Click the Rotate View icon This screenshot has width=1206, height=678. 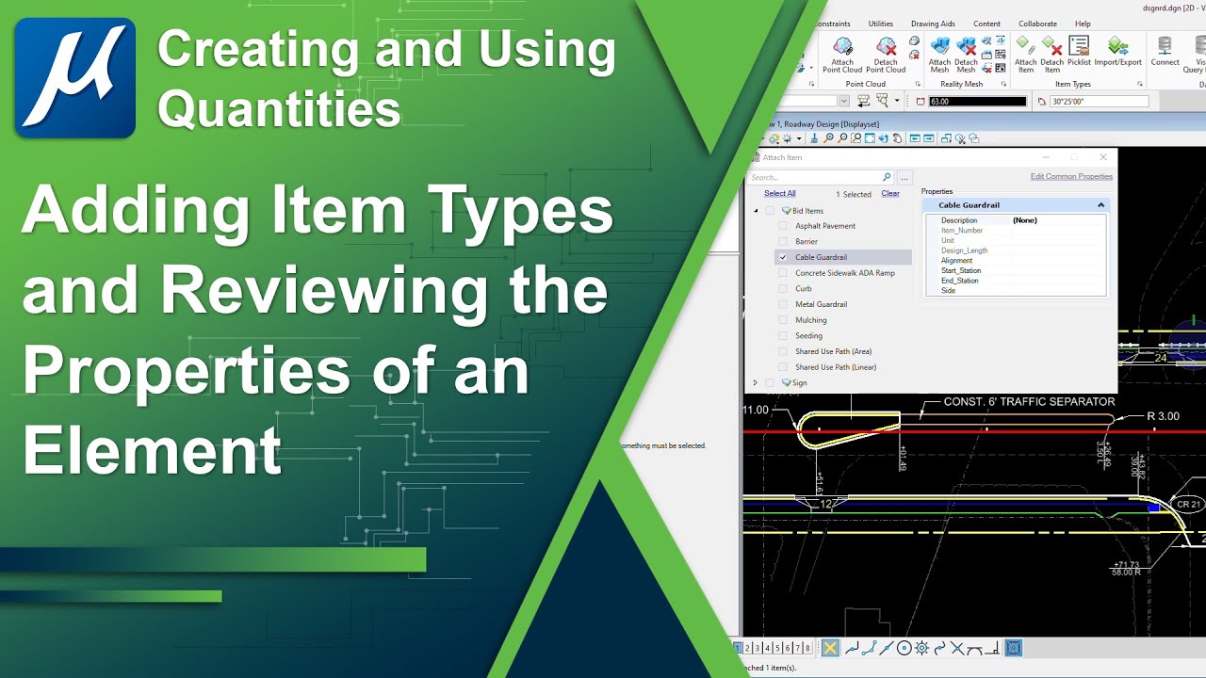tap(883, 138)
